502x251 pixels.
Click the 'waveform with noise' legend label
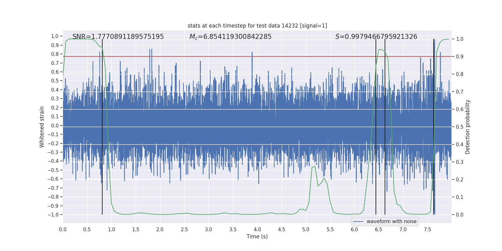point(391,222)
